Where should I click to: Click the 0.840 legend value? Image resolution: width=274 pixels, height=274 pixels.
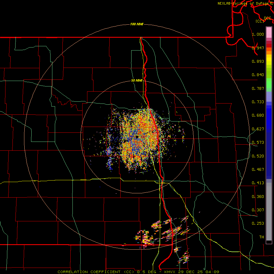(x=258, y=75)
